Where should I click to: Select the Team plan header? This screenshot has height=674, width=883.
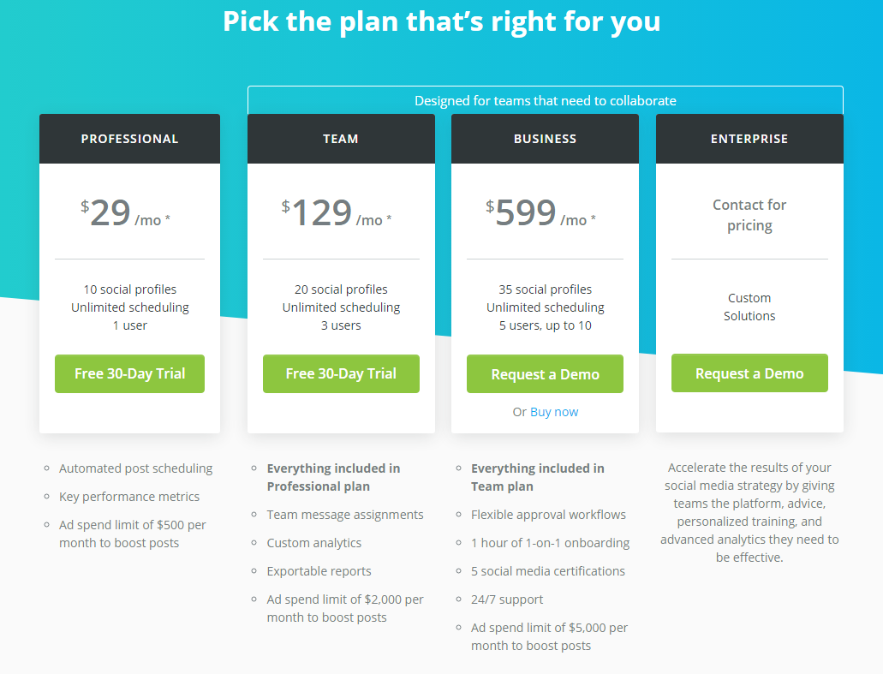point(341,139)
